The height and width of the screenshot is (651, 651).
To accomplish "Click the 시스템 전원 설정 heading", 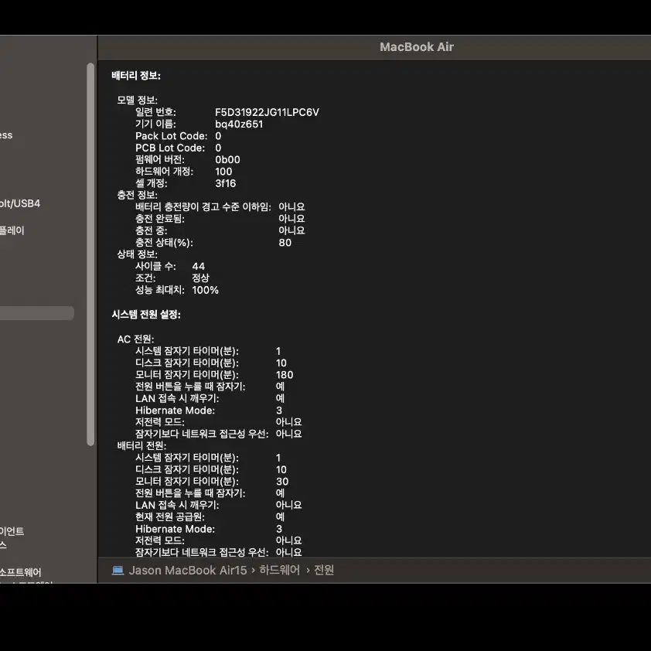I will tap(146, 315).
